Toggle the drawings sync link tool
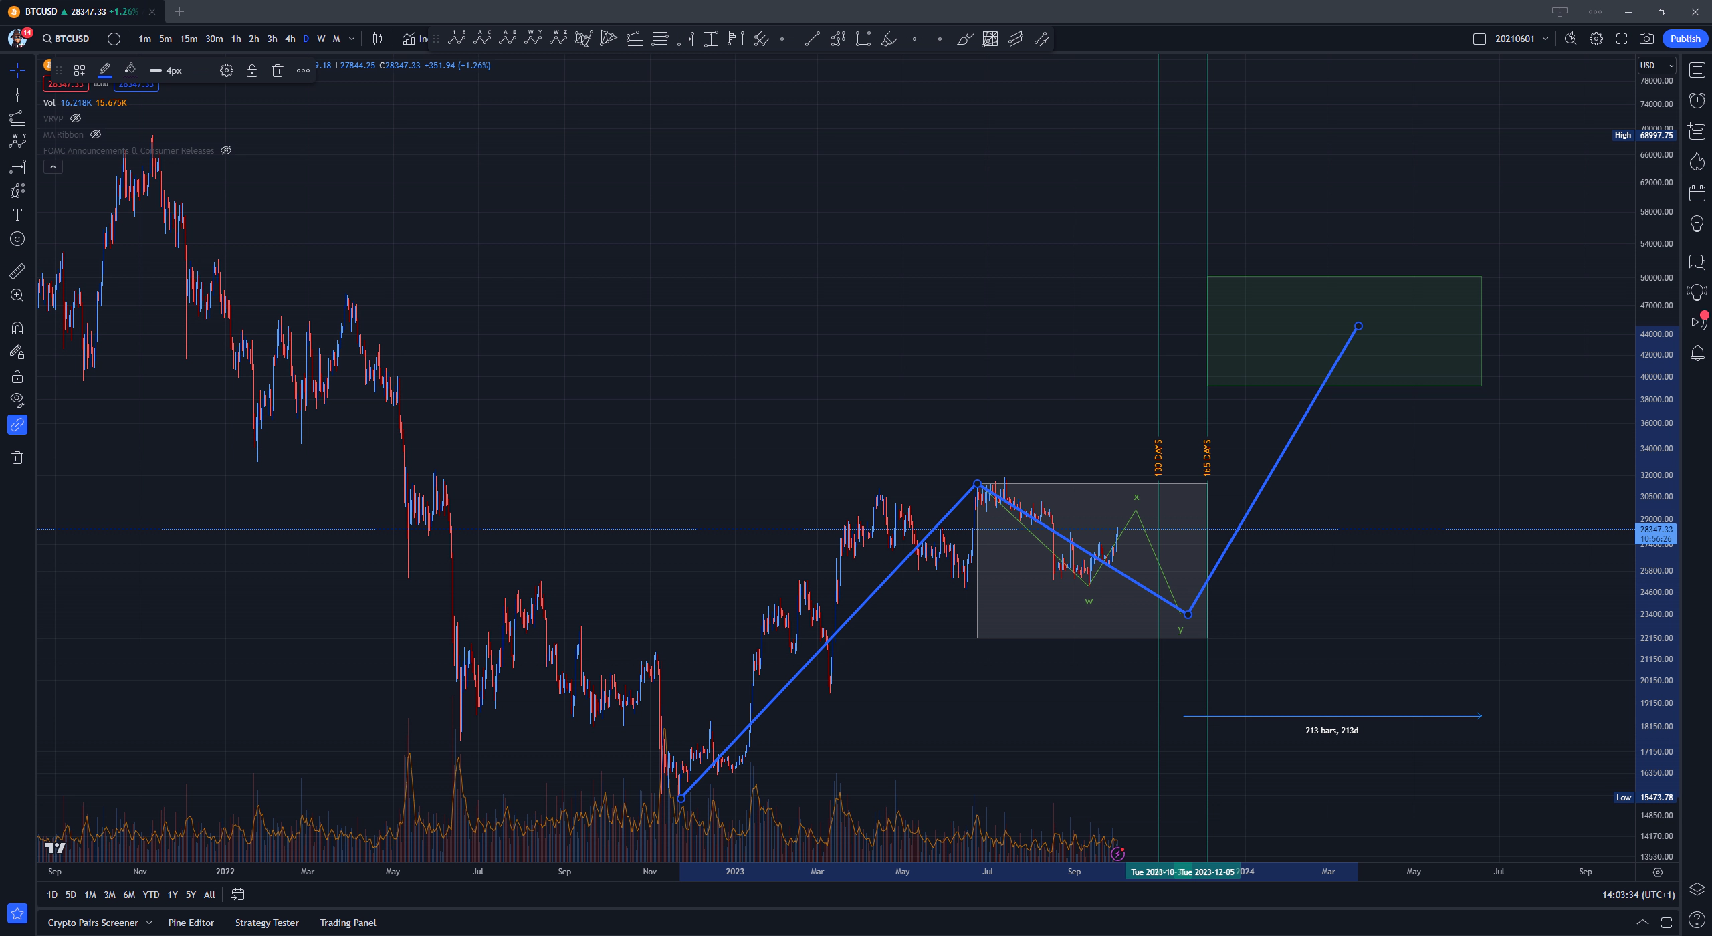The image size is (1712, 936). 17,425
